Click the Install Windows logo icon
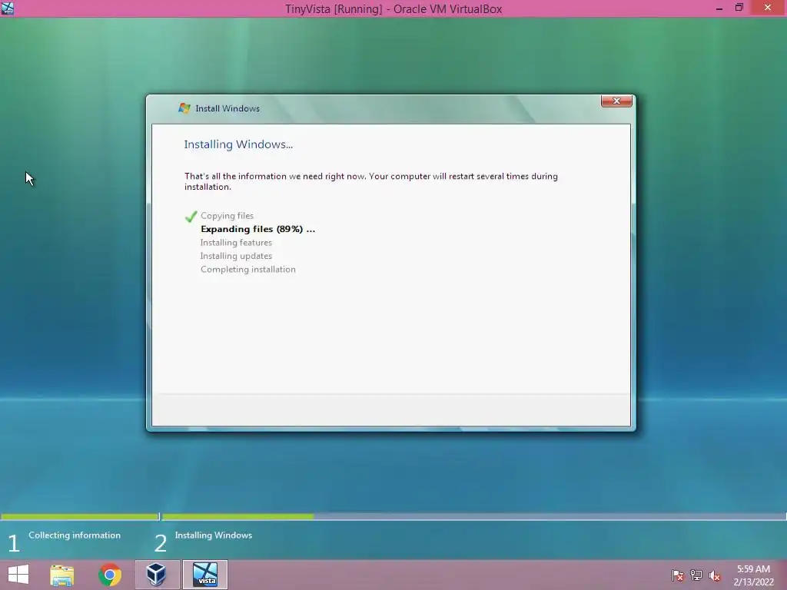Screen dimensions: 787x590 [184, 108]
